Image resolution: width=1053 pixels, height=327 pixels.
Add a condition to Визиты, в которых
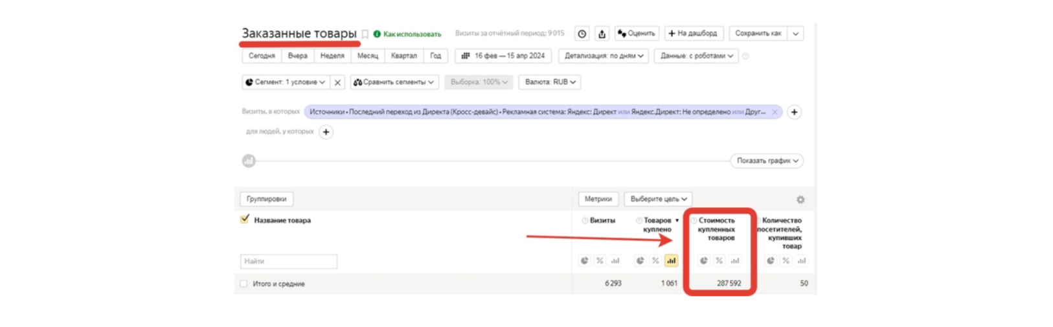tap(794, 112)
